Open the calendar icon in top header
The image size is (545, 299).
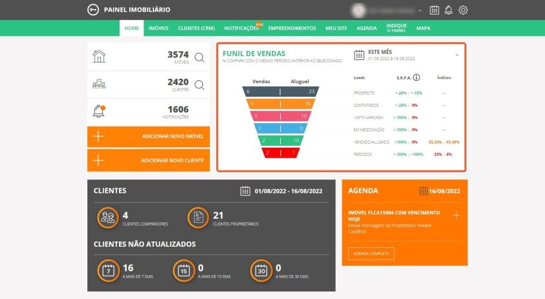click(434, 10)
